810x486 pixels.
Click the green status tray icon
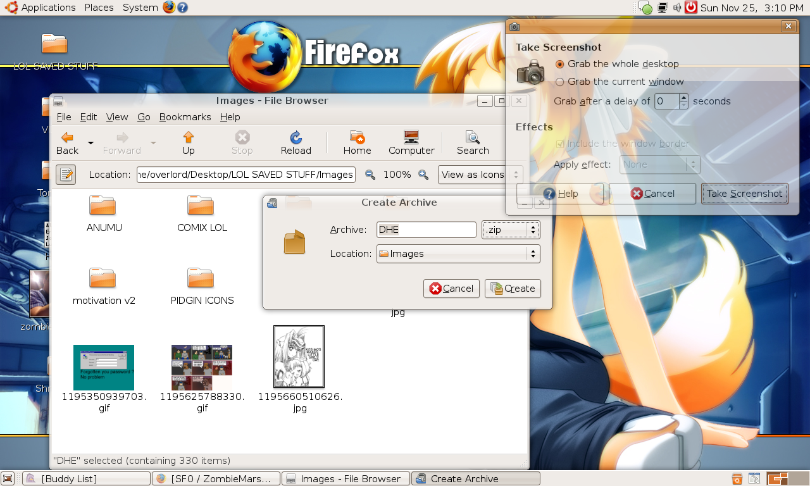pos(645,8)
